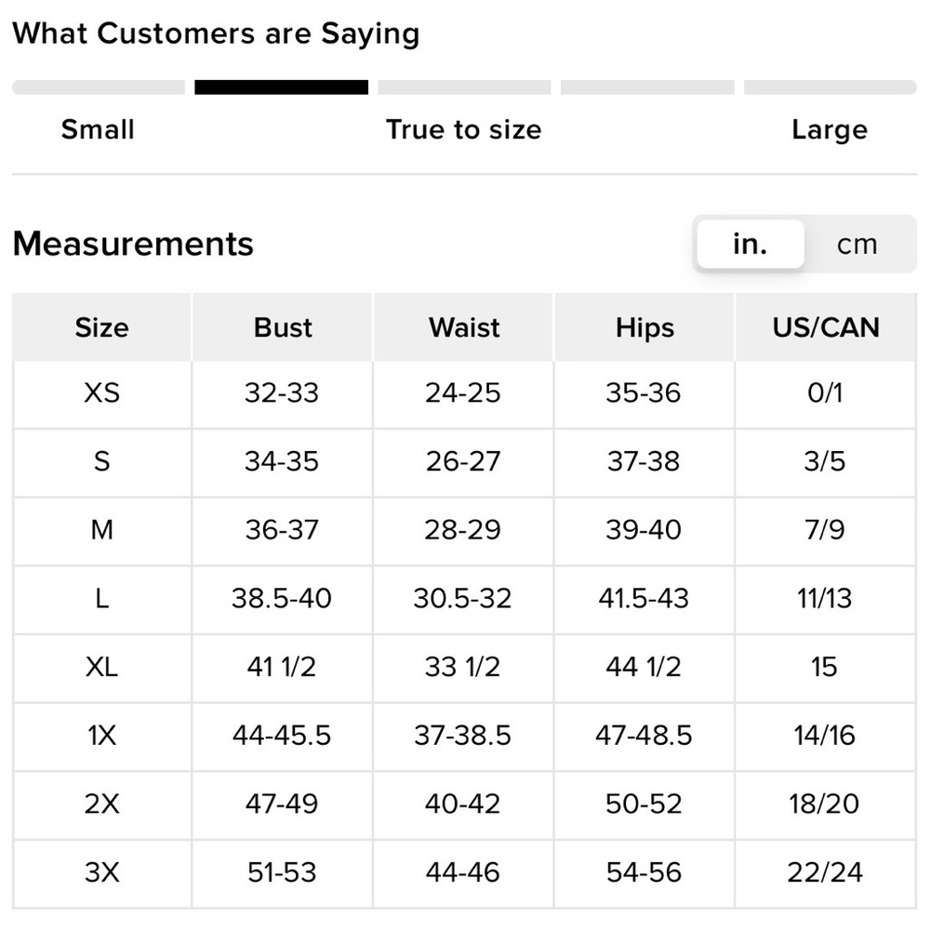Click the Waist column header
930x930 pixels.
click(464, 327)
